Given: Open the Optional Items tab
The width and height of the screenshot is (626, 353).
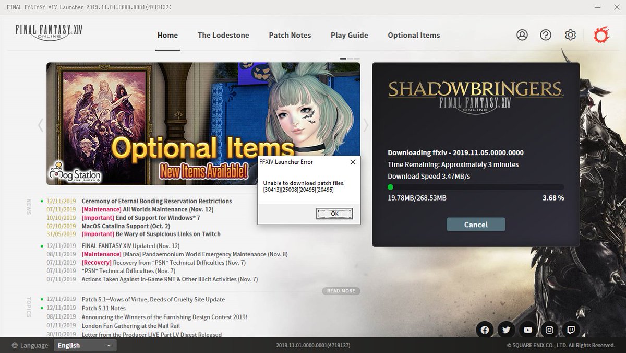Looking at the screenshot, I should (414, 35).
